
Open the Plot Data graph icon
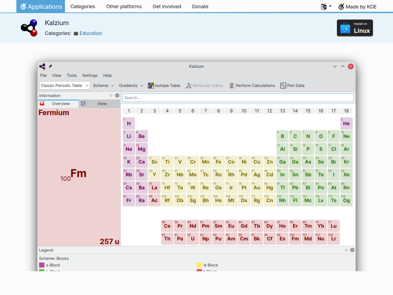pos(283,85)
